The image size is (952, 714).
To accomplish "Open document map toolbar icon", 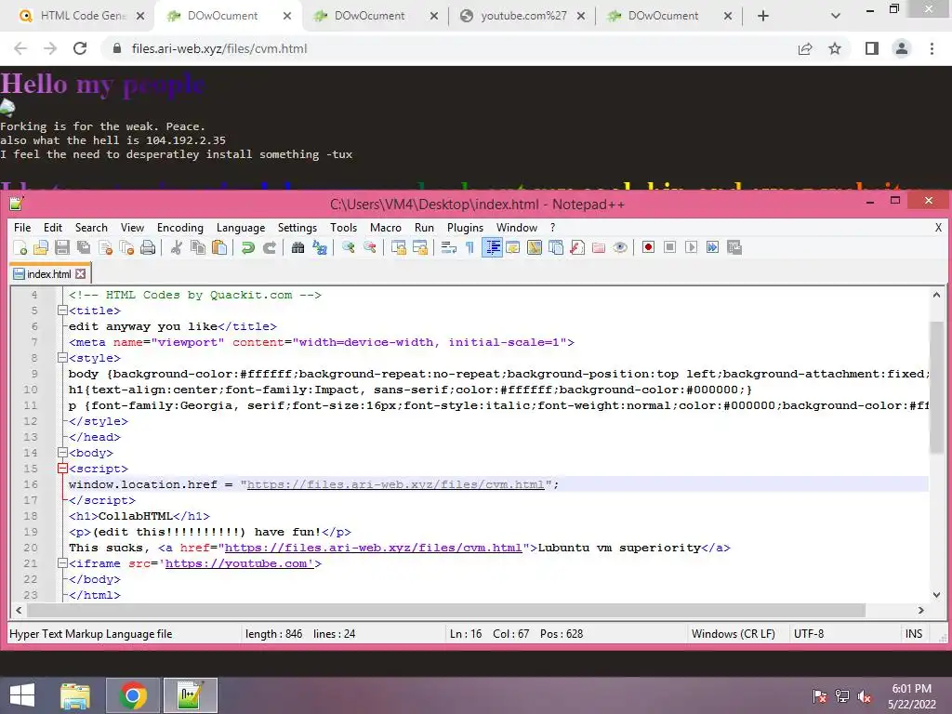I will pos(535,247).
